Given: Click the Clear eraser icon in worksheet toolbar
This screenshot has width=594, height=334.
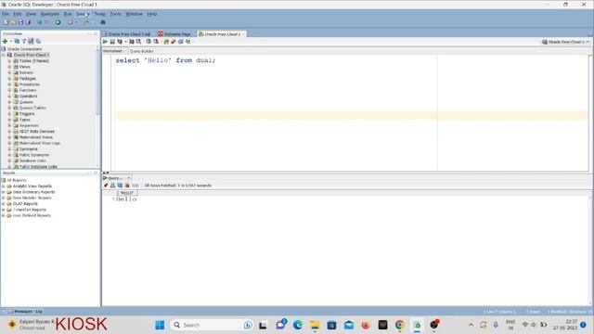Looking at the screenshot, I should [174, 42].
